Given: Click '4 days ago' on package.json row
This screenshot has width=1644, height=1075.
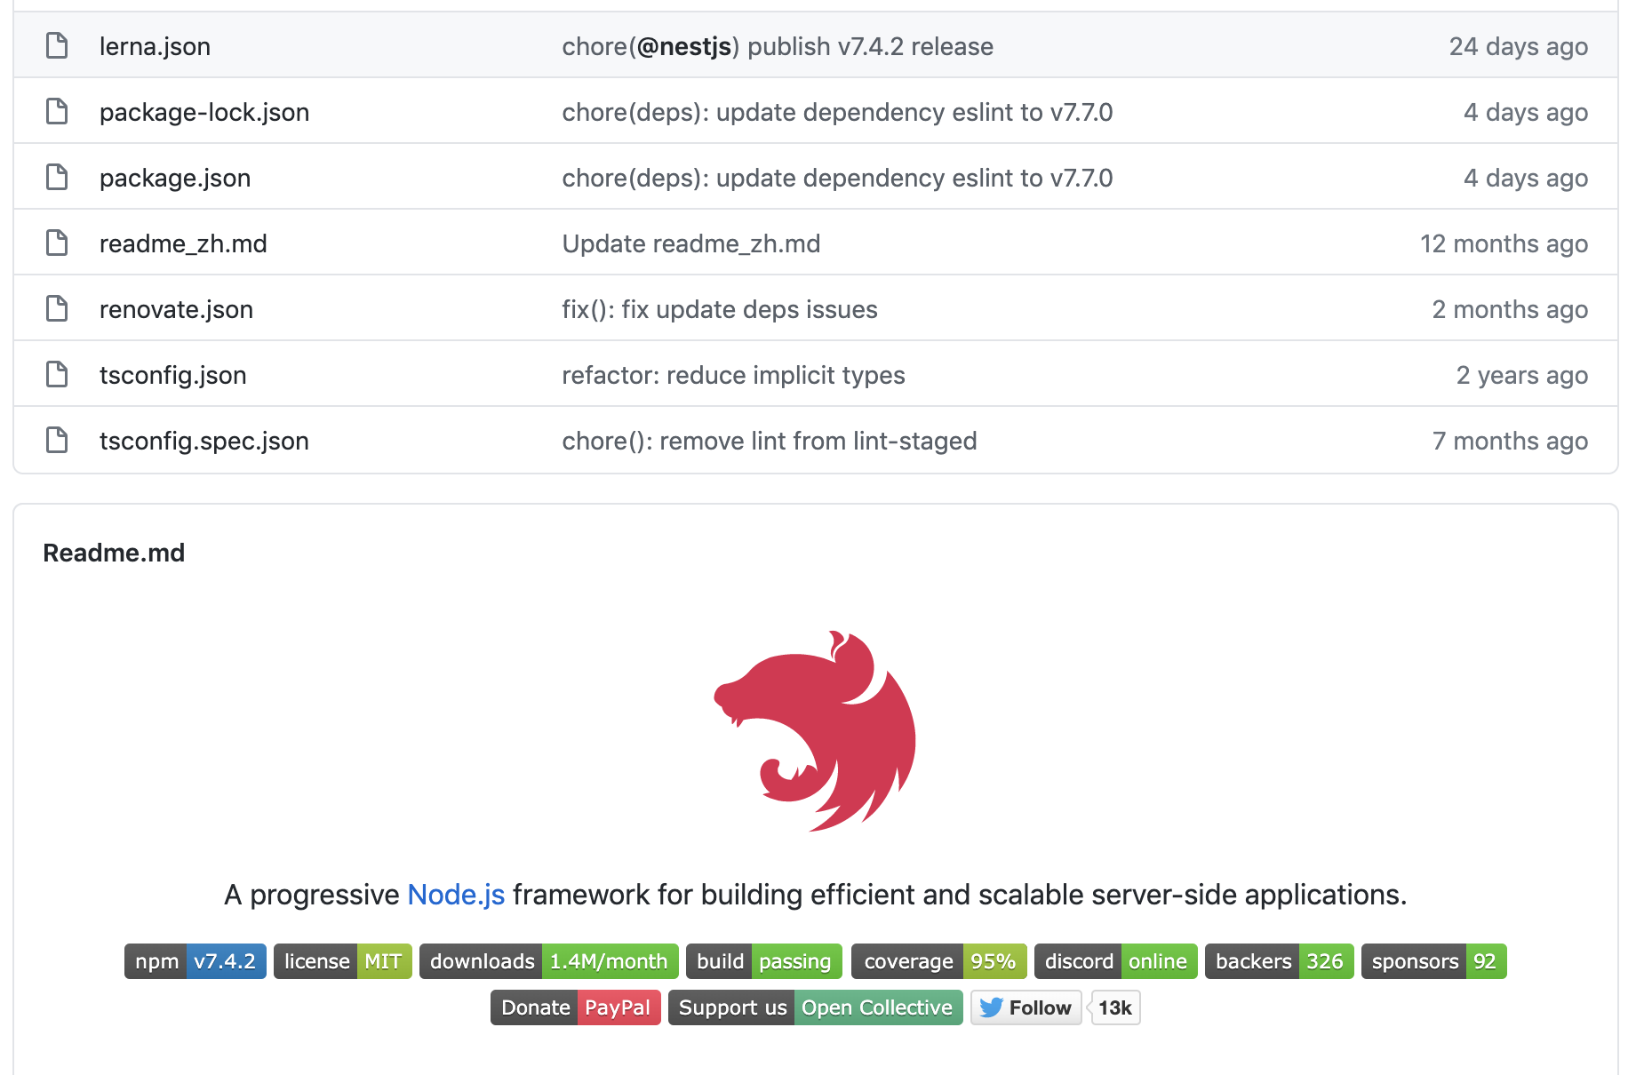Looking at the screenshot, I should coord(1526,178).
